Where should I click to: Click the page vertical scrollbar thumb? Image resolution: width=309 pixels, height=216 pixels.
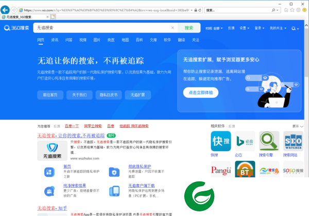(306, 52)
